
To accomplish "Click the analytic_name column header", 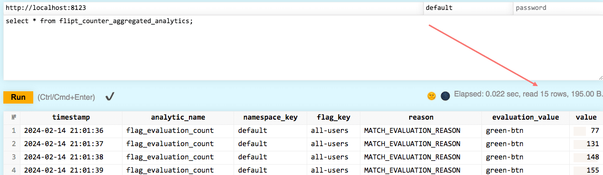I will [178, 117].
